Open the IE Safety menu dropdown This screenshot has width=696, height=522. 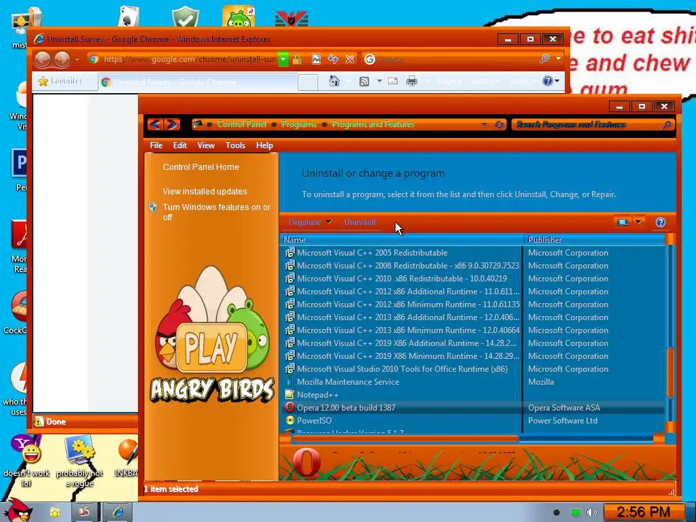pyautogui.click(x=485, y=81)
